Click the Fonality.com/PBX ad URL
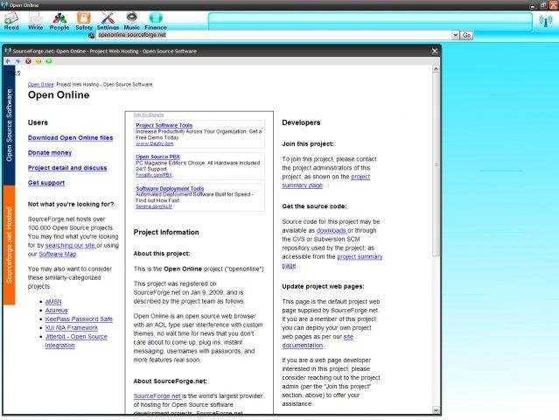 tap(154, 175)
